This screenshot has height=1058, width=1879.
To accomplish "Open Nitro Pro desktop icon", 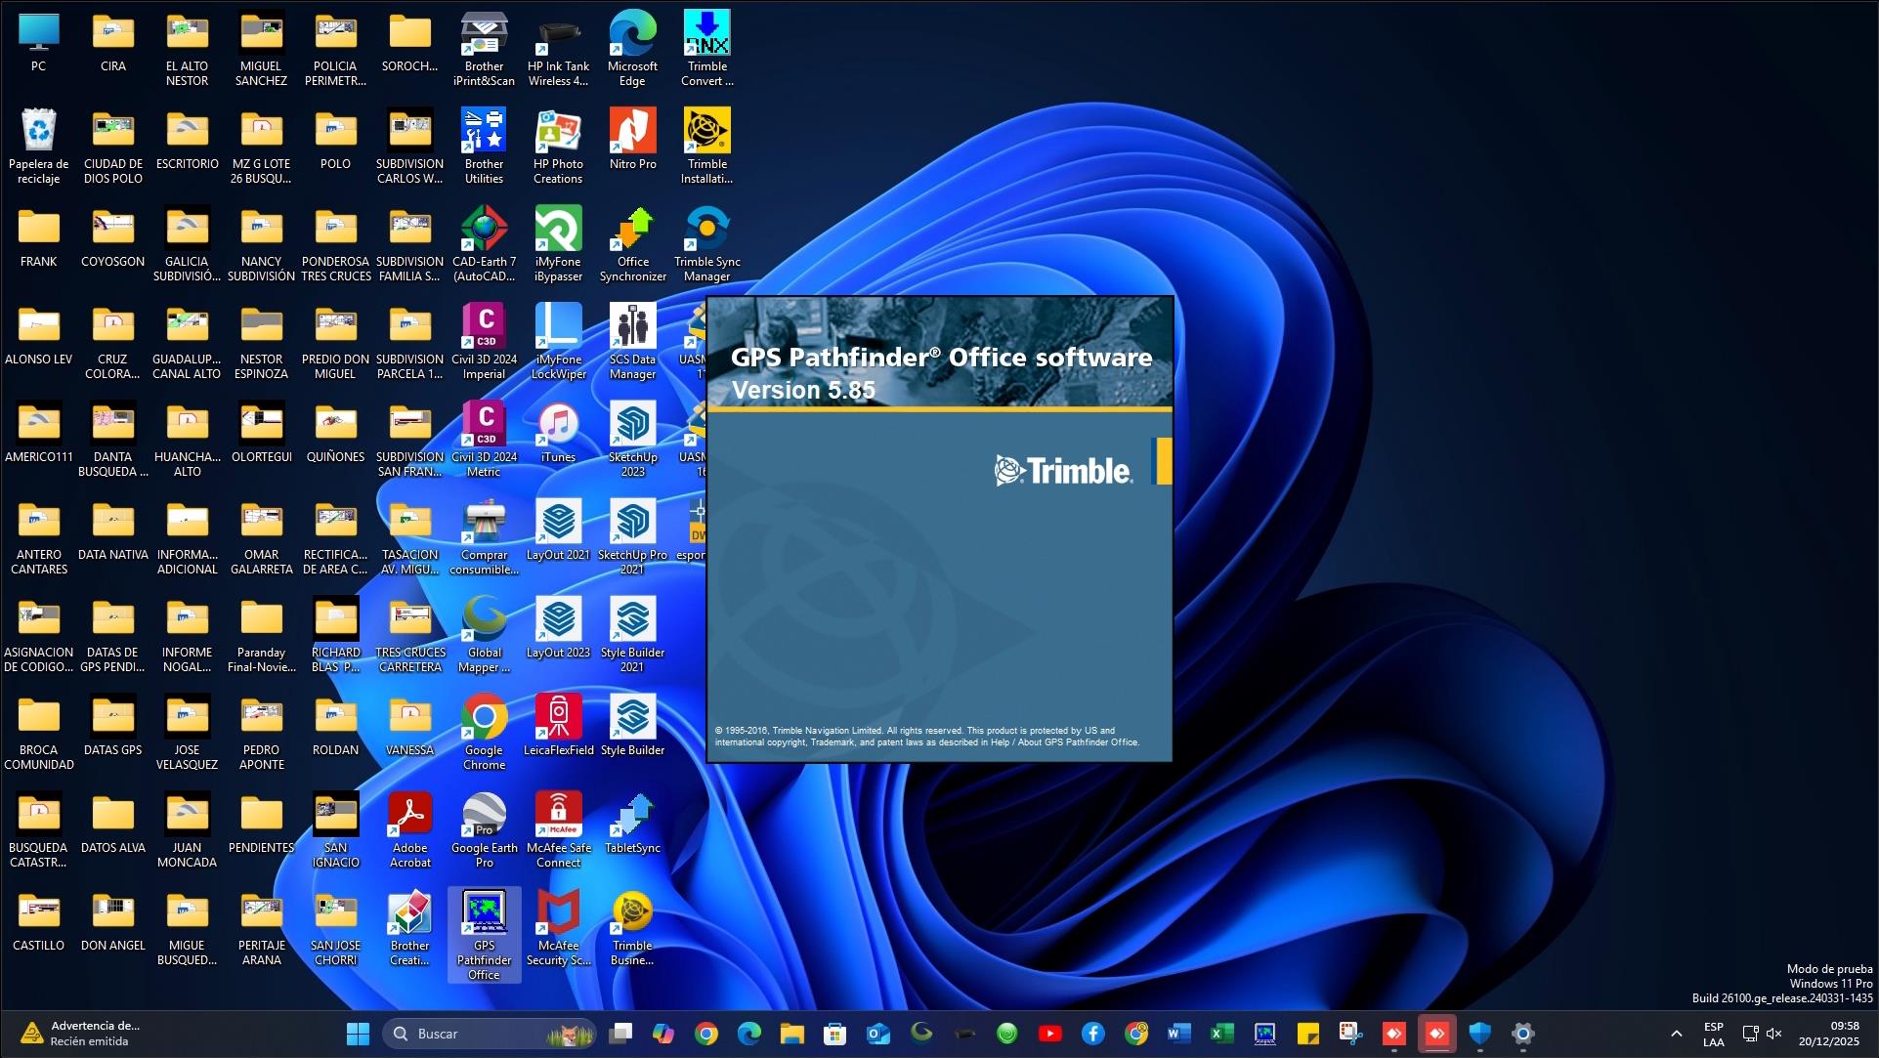I will [x=632, y=133].
